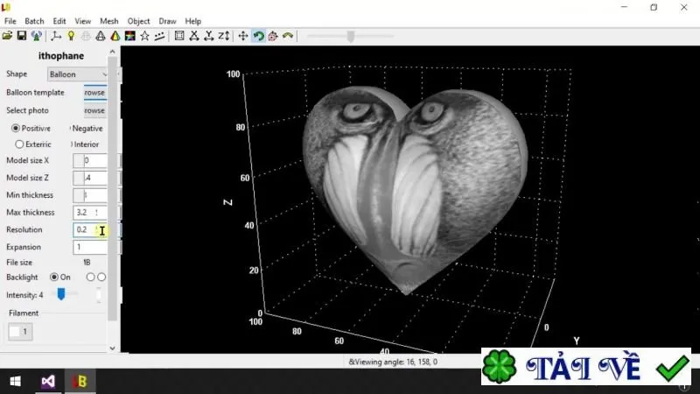Activate the rotate view tool
The height and width of the screenshot is (394, 700).
258,36
